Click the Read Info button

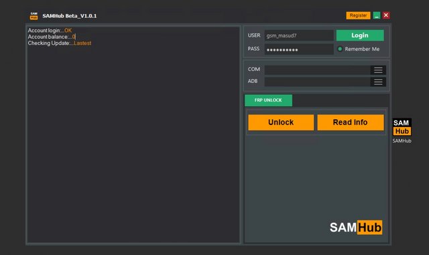point(351,122)
